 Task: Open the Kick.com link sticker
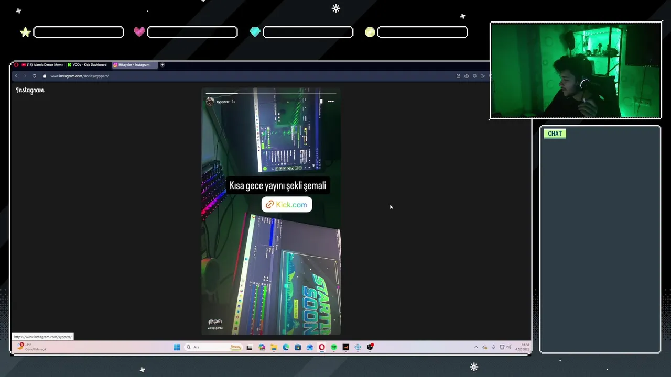[x=287, y=205]
